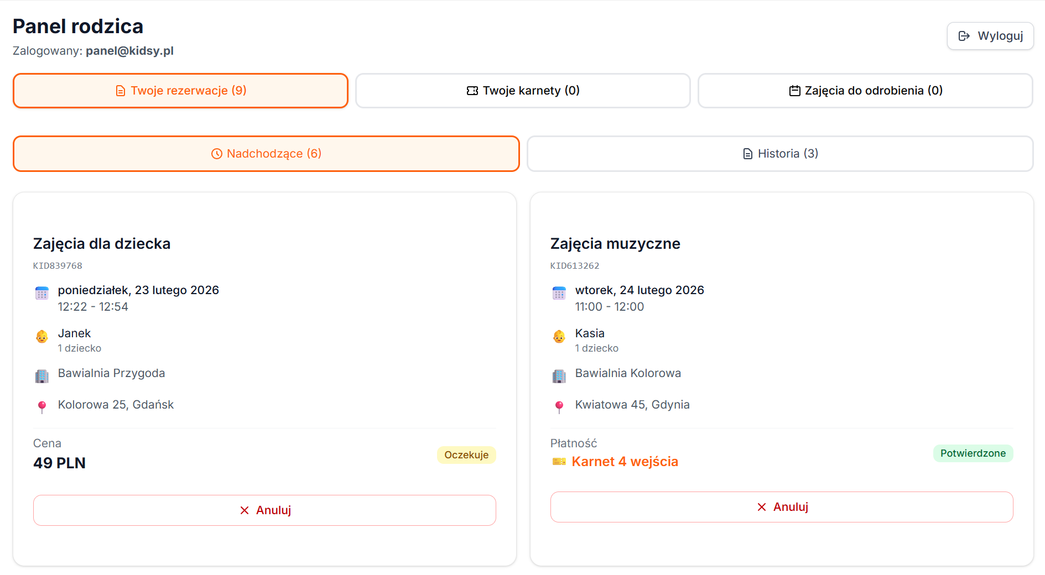View the Historia (3) reservations
The width and height of the screenshot is (1045, 575).
780,154
